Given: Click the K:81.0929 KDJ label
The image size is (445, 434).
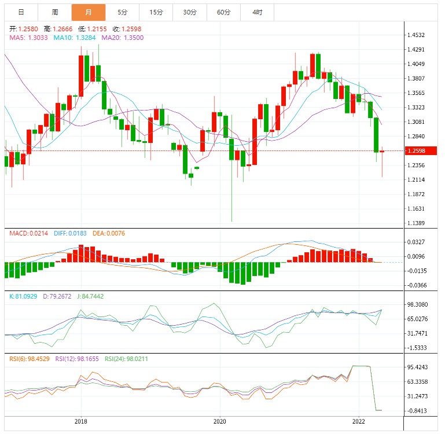Looking at the screenshot, I should [23, 296].
